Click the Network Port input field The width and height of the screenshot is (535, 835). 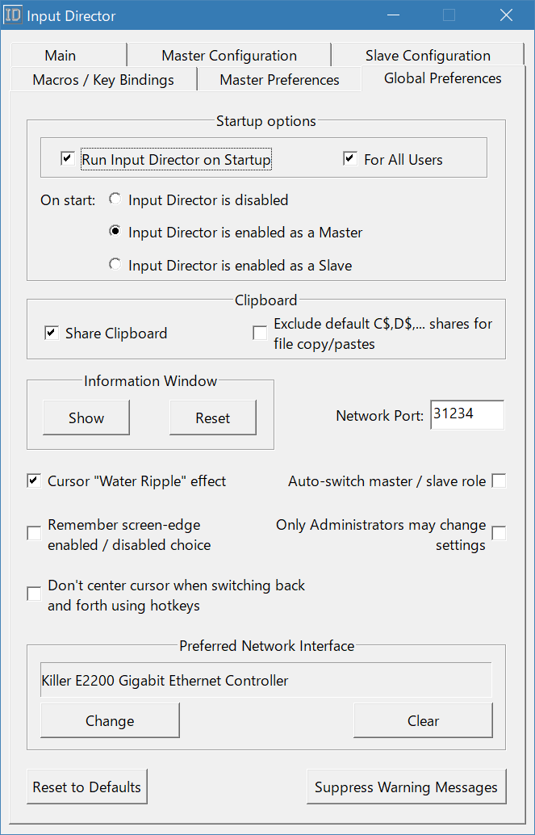tap(466, 414)
